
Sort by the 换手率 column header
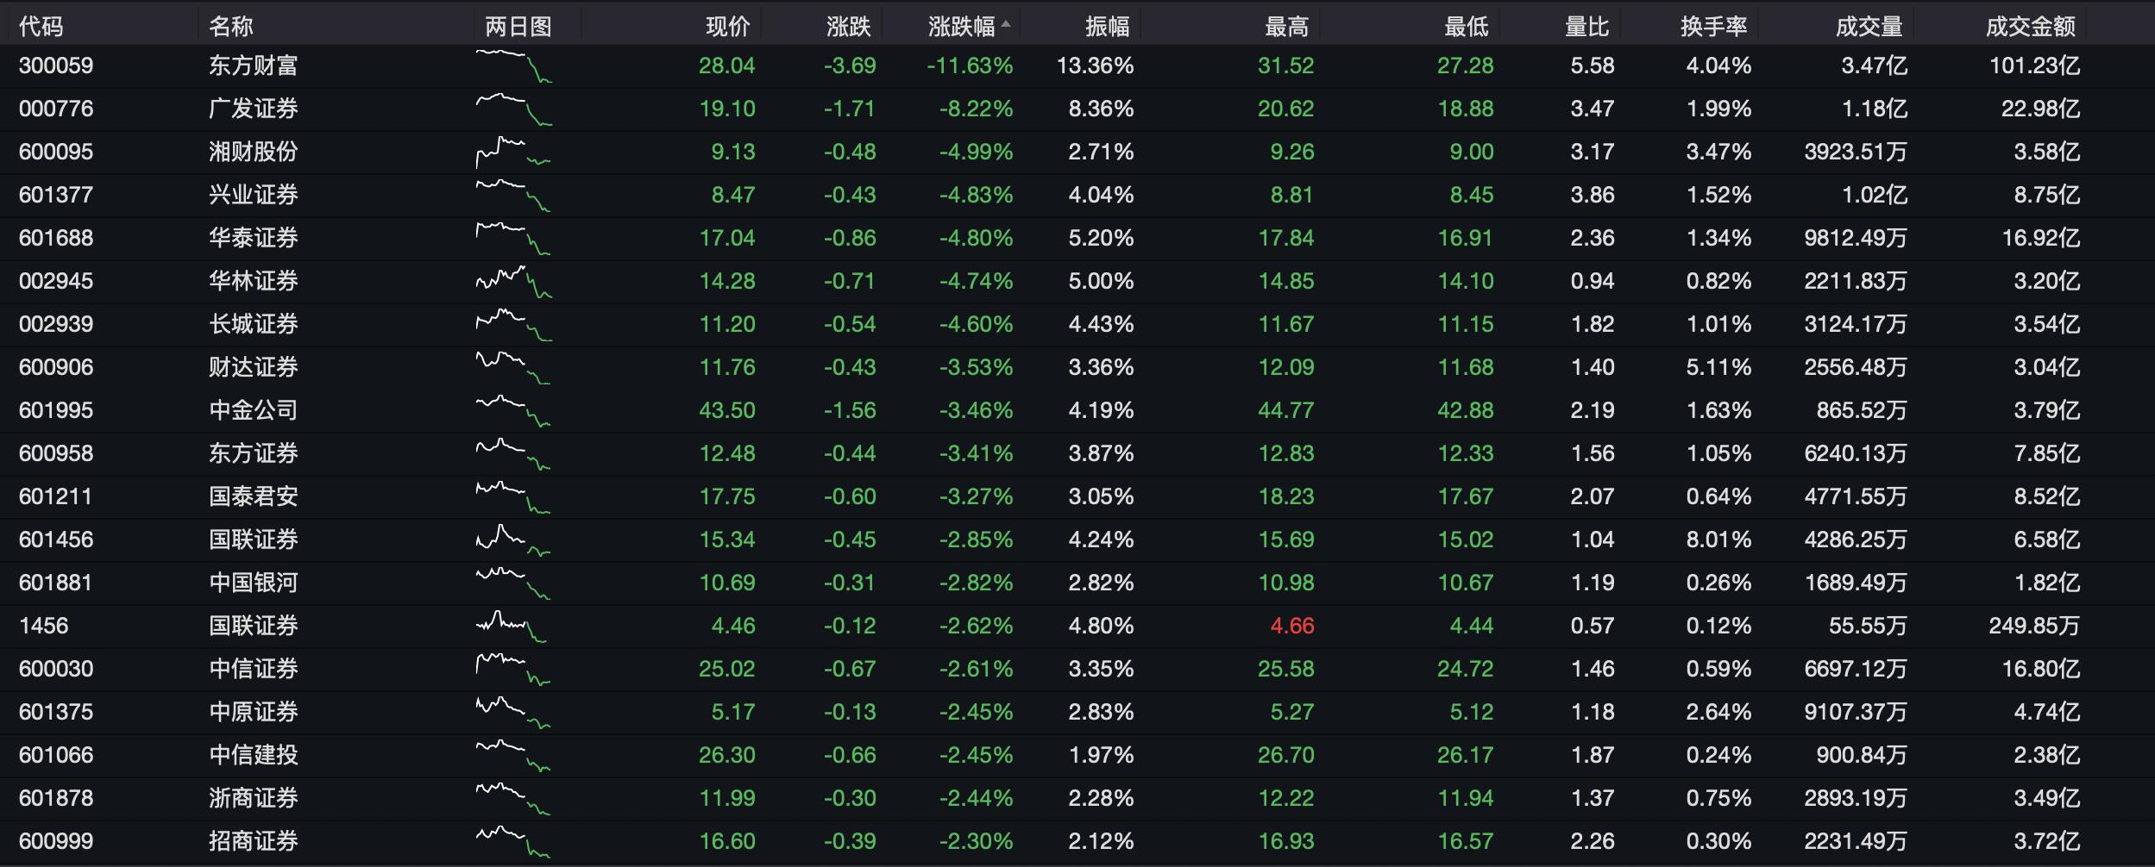1713,27
